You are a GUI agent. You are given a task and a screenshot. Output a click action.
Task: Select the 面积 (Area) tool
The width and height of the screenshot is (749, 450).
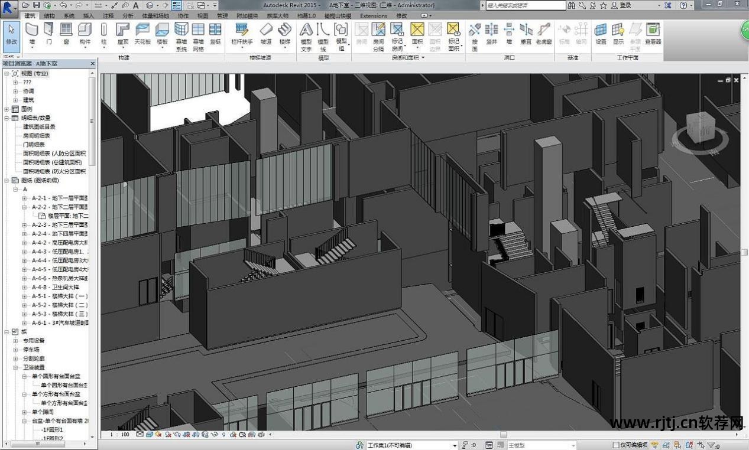click(417, 34)
